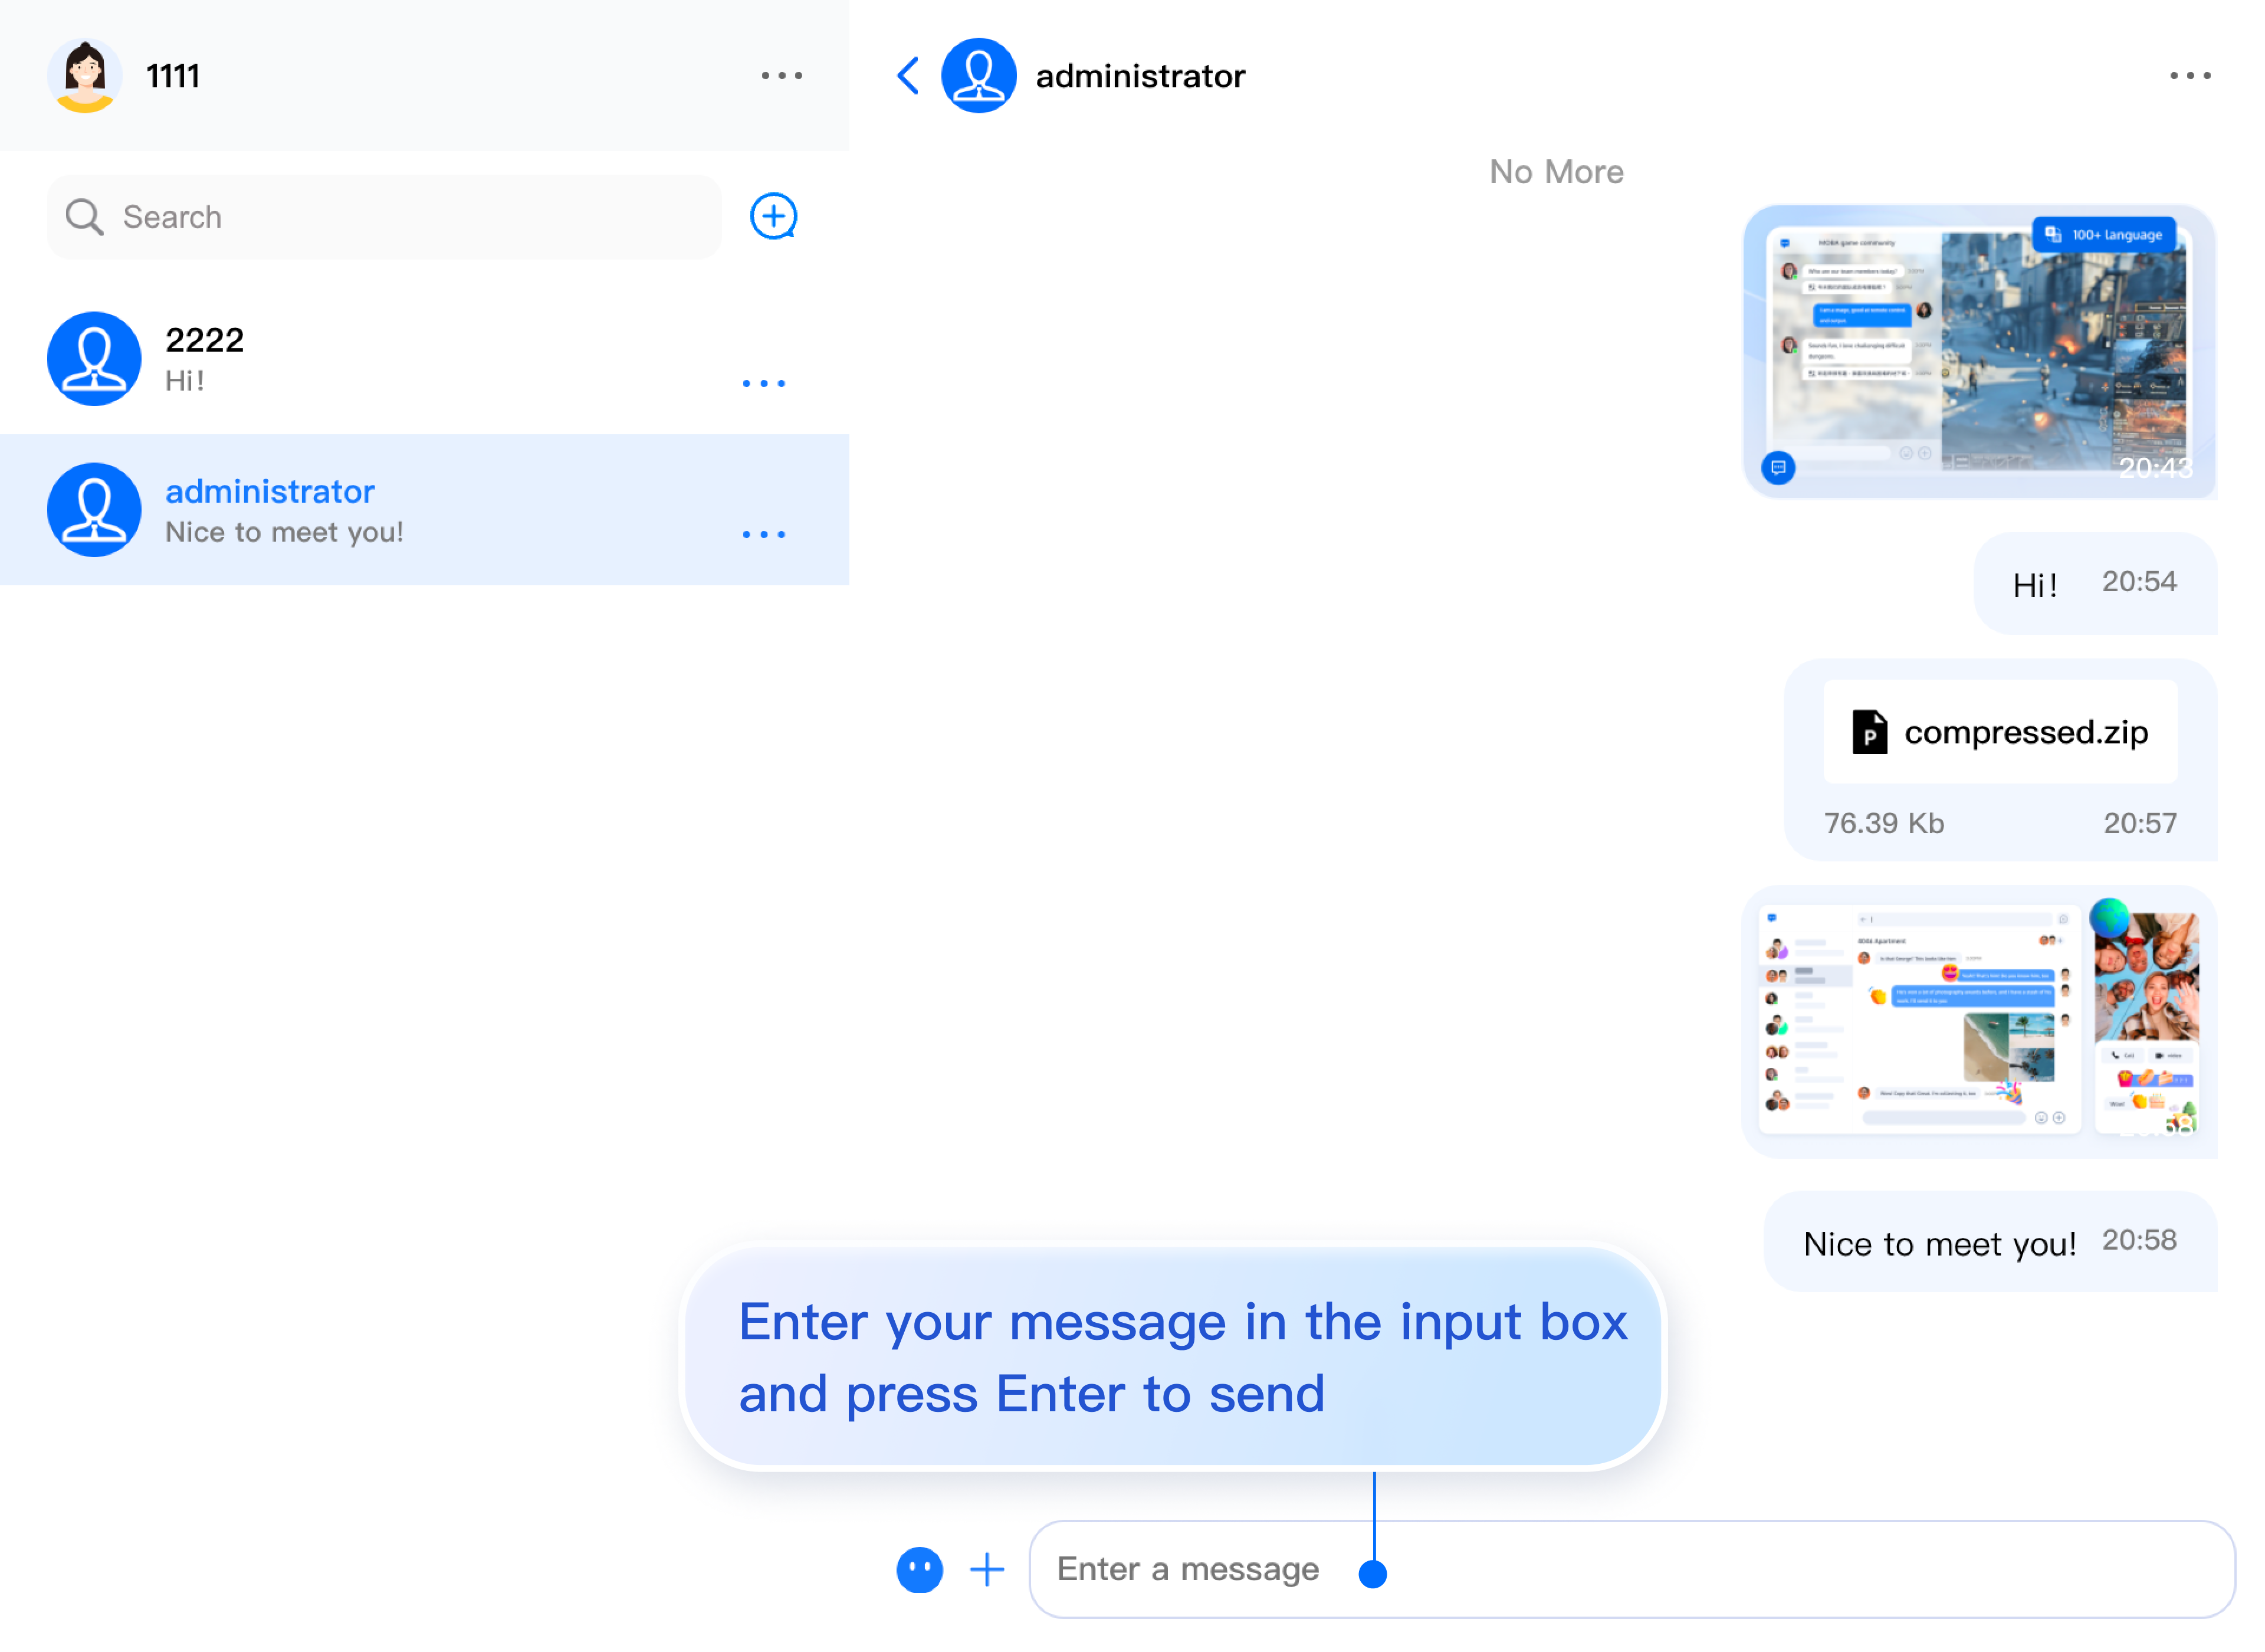Click the 'Hi!' message bubble

coord(2095,584)
